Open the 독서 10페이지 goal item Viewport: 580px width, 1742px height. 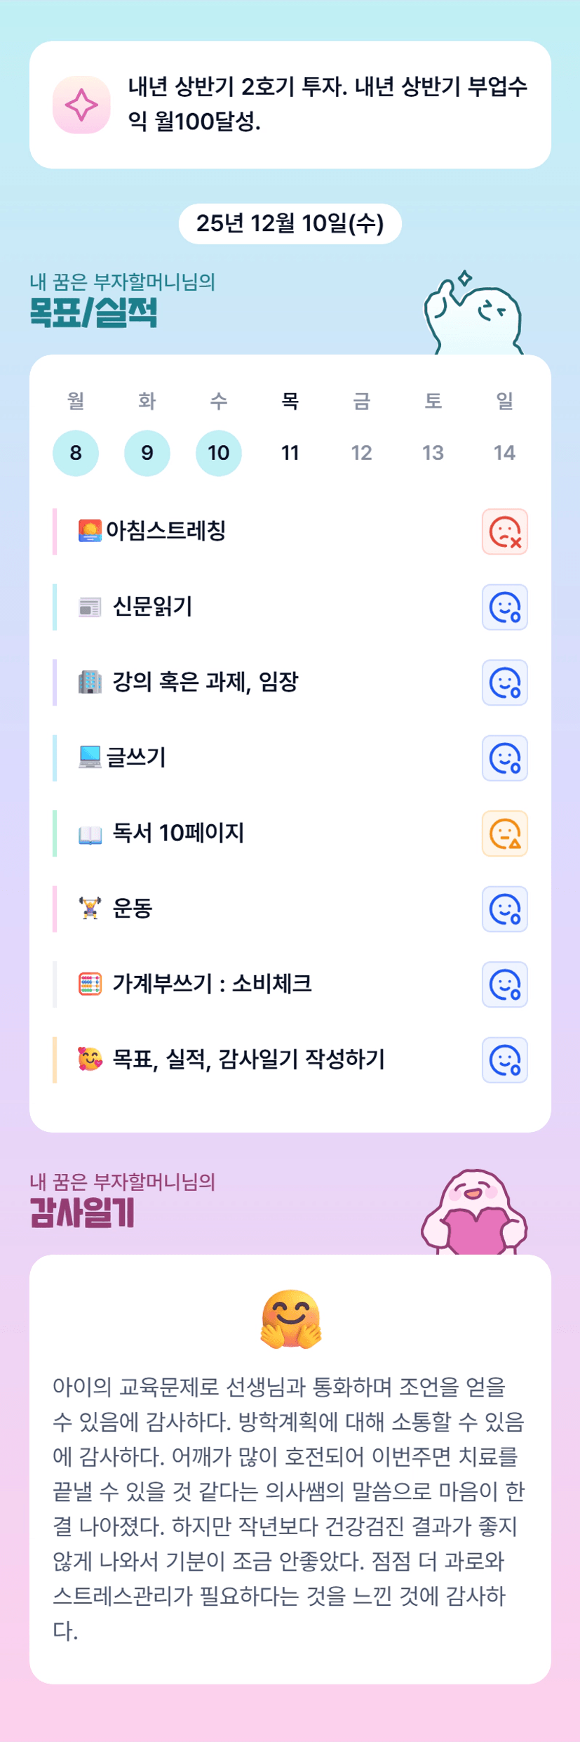[x=178, y=833]
